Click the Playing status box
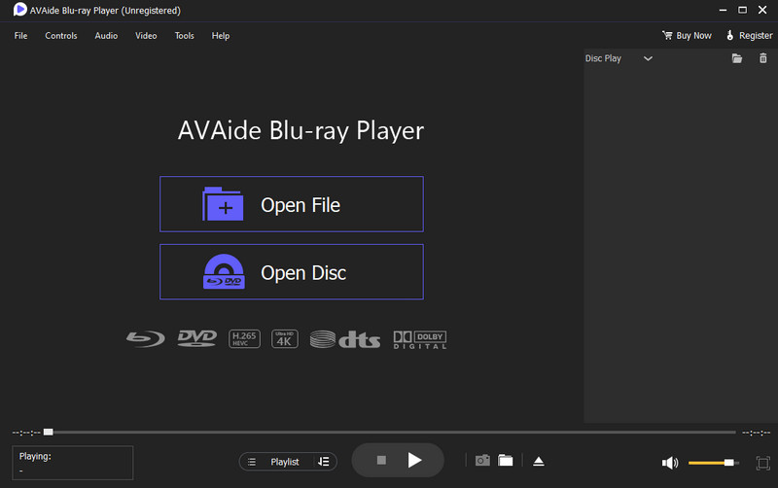This screenshot has width=778, height=488. [x=72, y=463]
